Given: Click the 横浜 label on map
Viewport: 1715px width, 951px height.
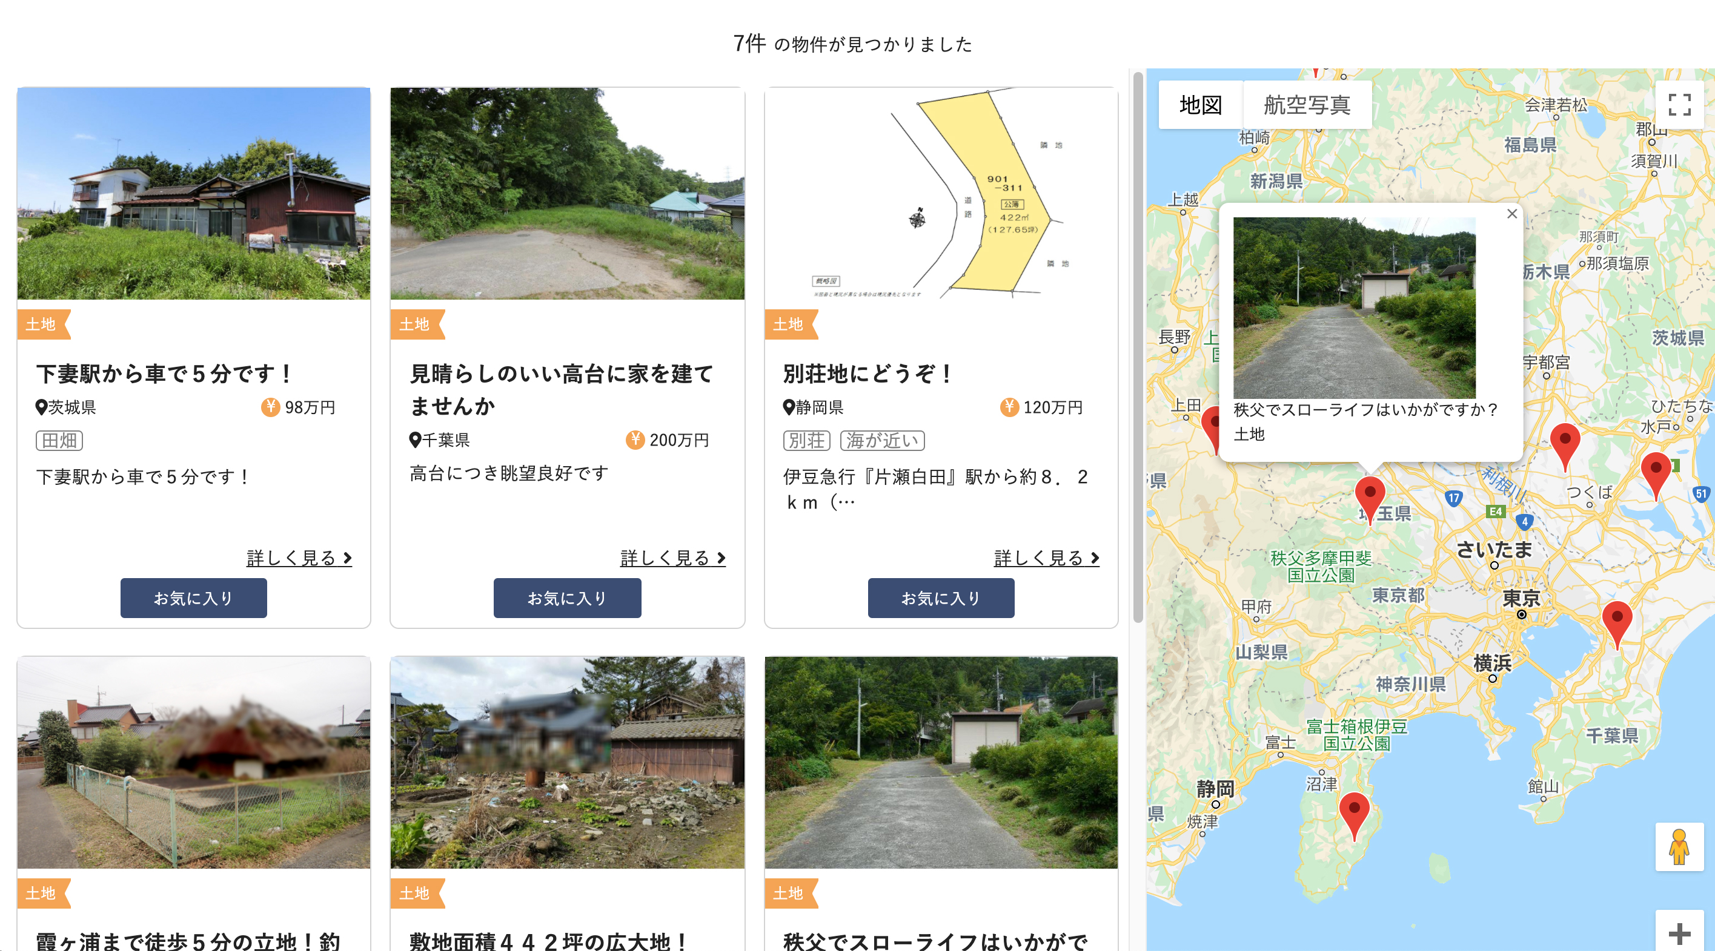Looking at the screenshot, I should 1492,663.
